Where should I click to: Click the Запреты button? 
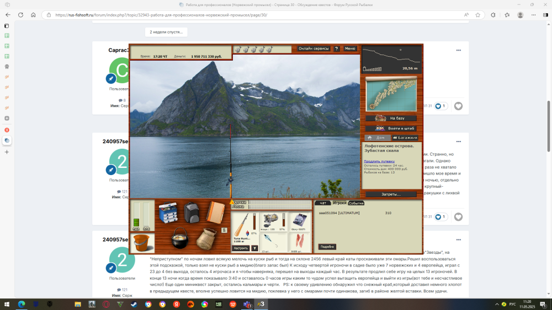coord(391,194)
